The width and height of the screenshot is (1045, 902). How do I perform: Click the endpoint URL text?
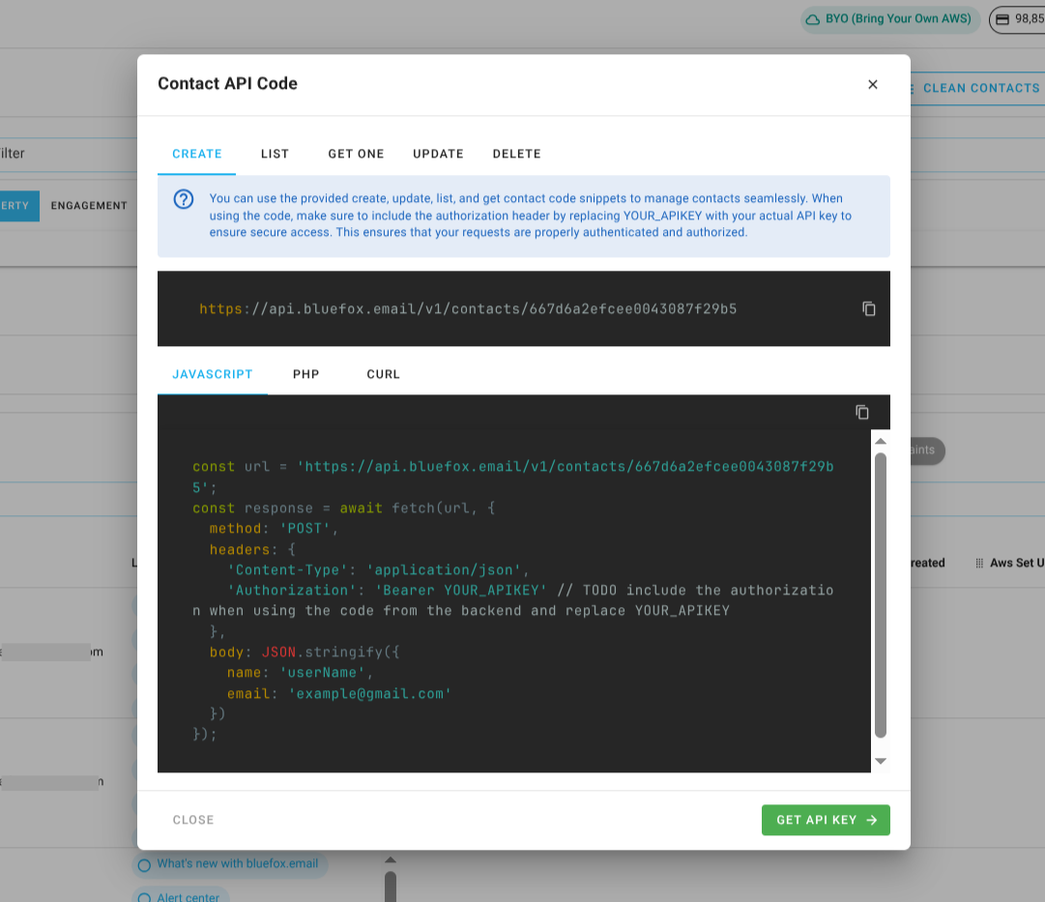click(x=468, y=308)
